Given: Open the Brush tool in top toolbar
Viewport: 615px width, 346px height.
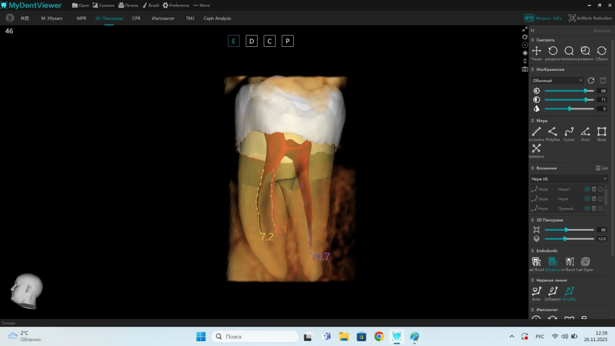Looking at the screenshot, I should [150, 5].
